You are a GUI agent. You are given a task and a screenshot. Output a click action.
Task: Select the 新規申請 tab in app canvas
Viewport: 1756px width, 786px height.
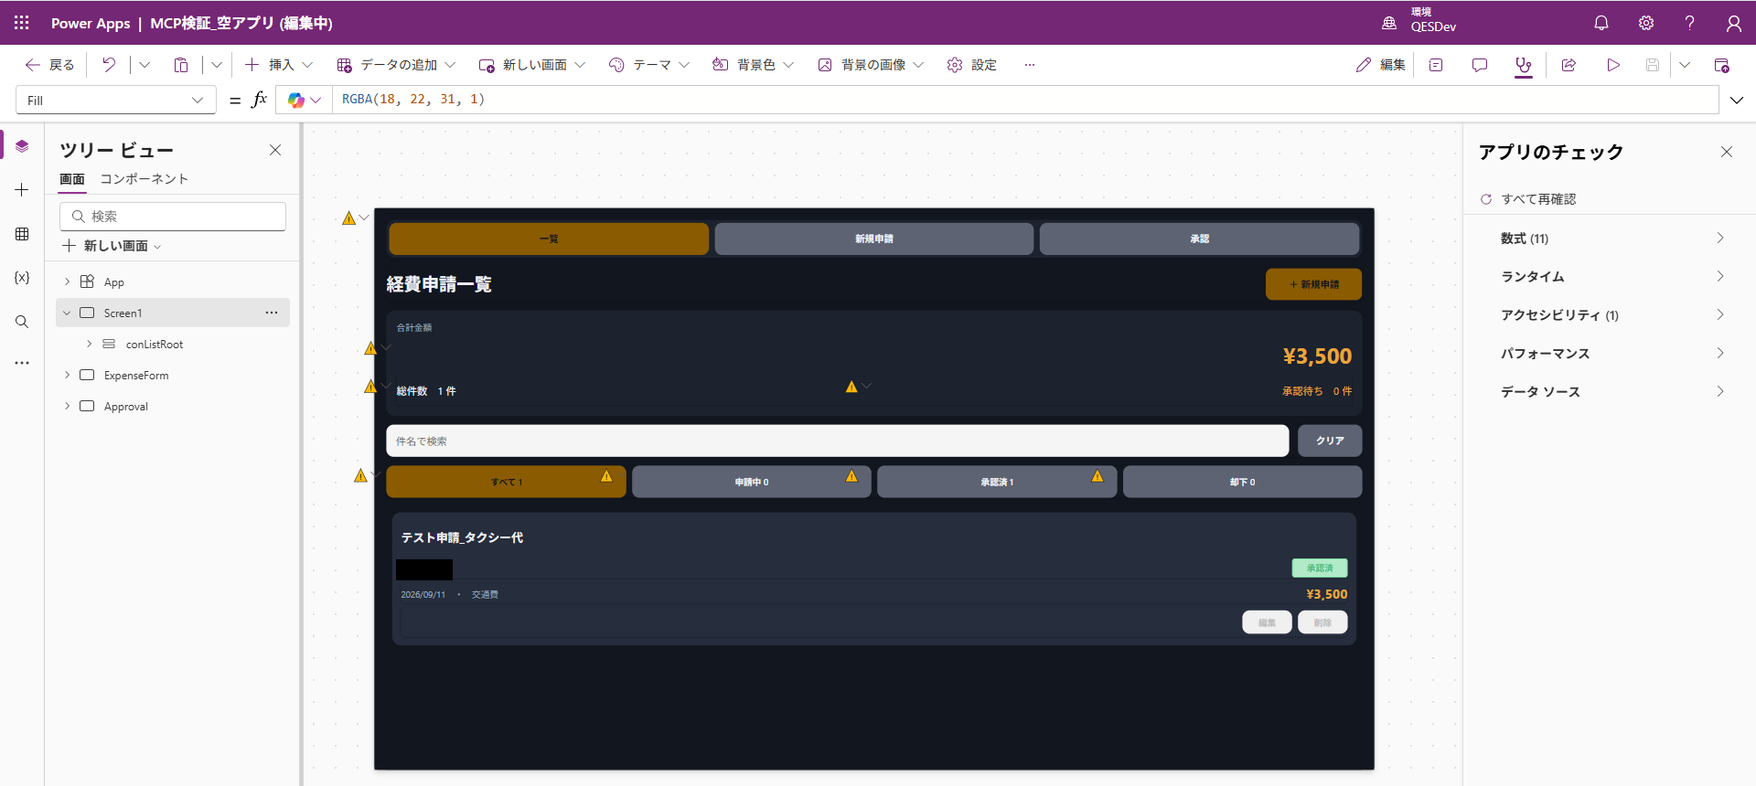874,239
